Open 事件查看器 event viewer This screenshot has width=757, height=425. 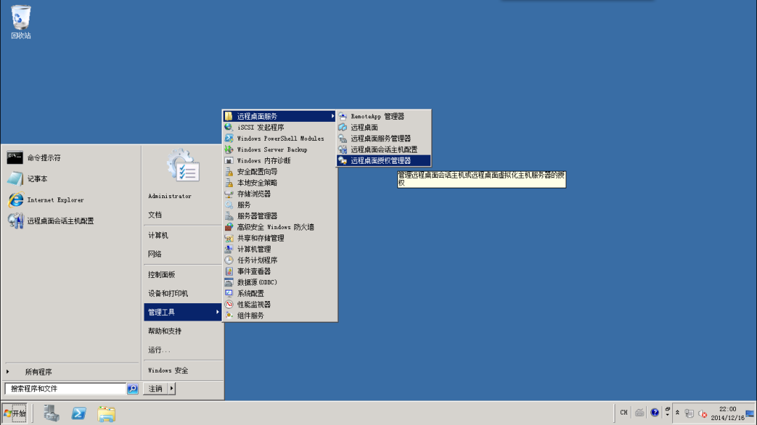[x=280, y=271]
